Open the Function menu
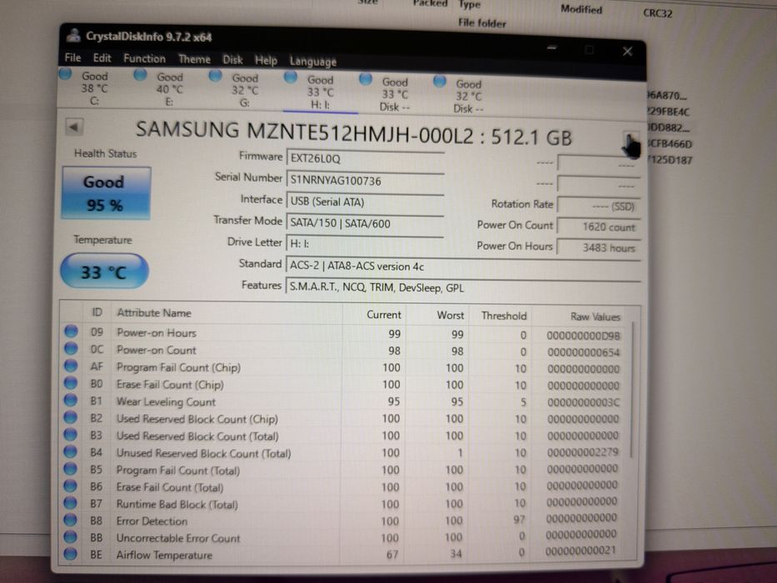Image resolution: width=777 pixels, height=583 pixels. [x=144, y=58]
